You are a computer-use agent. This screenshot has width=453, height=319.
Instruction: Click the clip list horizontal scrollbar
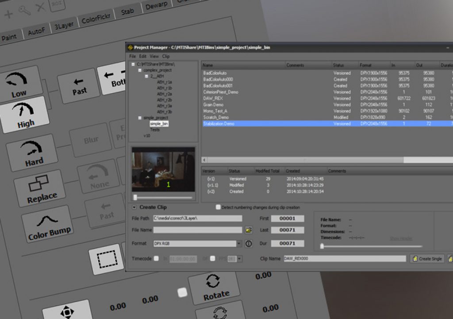coord(305,160)
